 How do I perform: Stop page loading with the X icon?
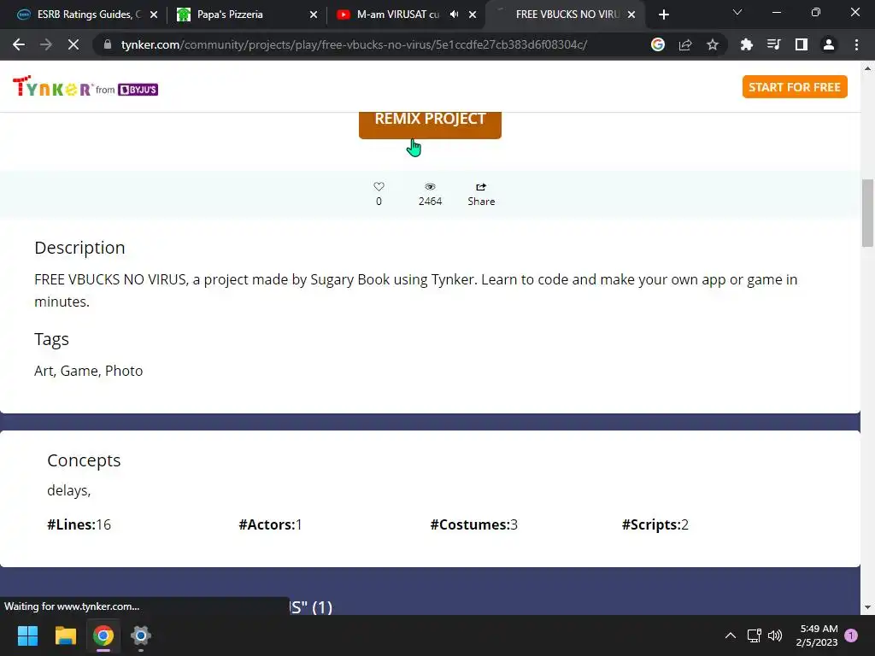[x=73, y=44]
